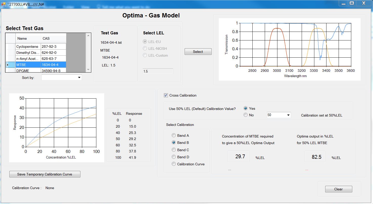Select the LEL-EU radio option
The image size is (373, 204).
145,41
